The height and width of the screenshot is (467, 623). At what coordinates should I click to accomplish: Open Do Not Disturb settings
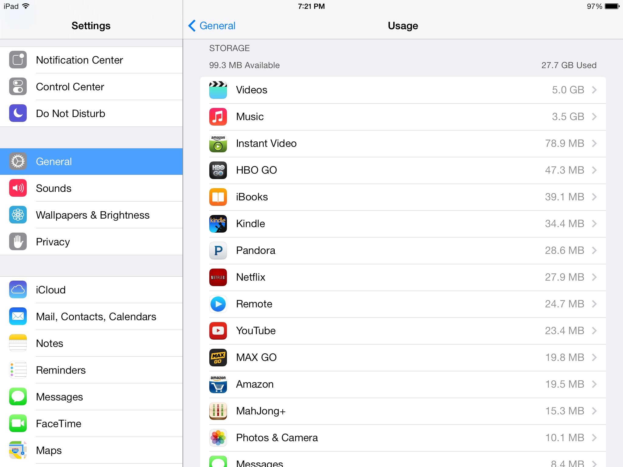pyautogui.click(x=91, y=113)
